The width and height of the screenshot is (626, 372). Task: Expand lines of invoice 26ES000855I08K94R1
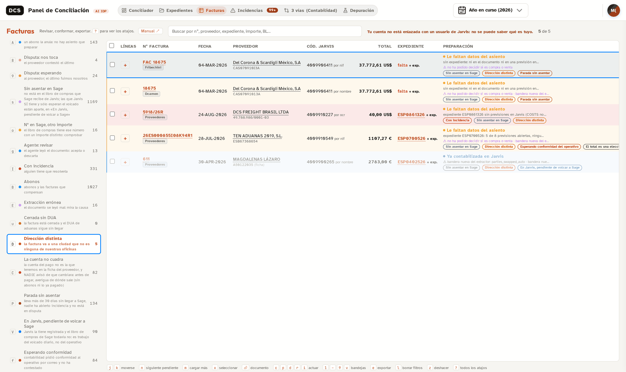pyautogui.click(x=125, y=138)
